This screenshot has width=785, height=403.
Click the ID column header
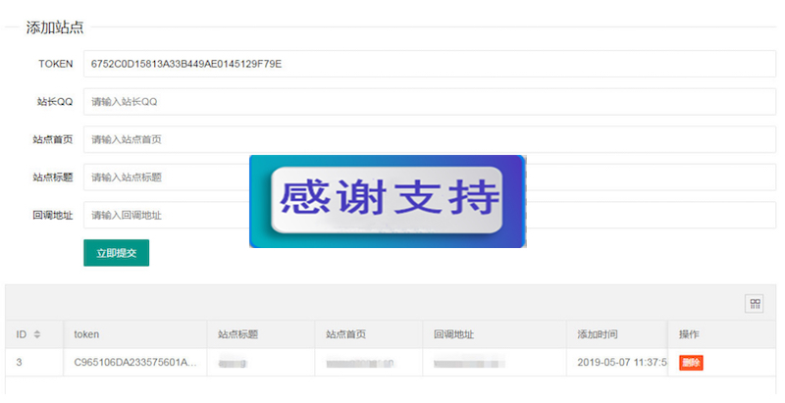pyautogui.click(x=22, y=334)
